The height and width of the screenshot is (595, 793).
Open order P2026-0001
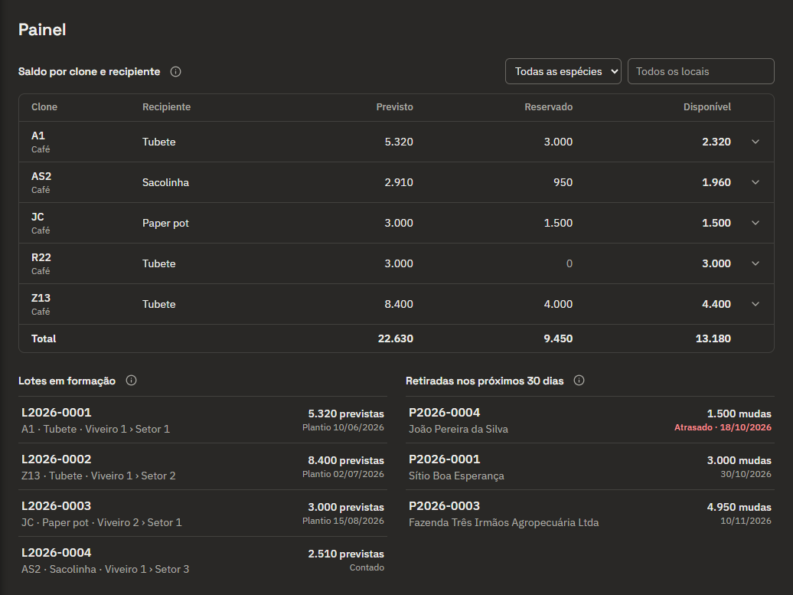tap(589, 466)
